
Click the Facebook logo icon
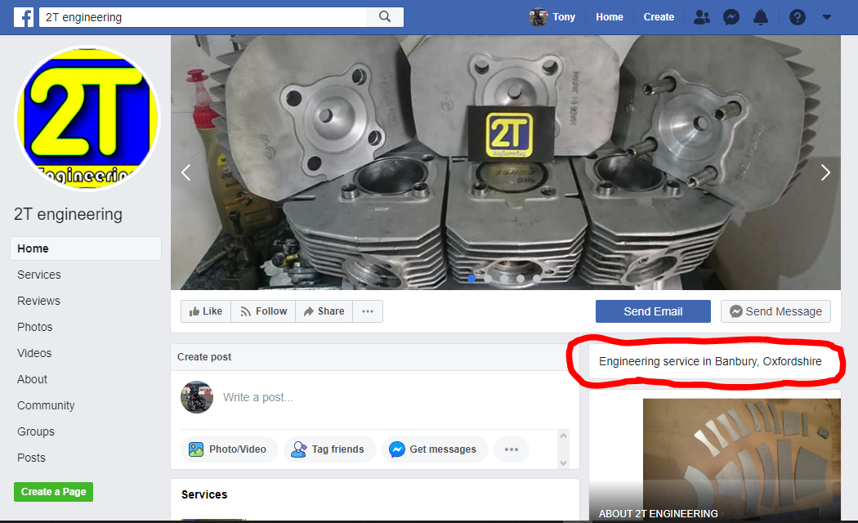(x=24, y=17)
